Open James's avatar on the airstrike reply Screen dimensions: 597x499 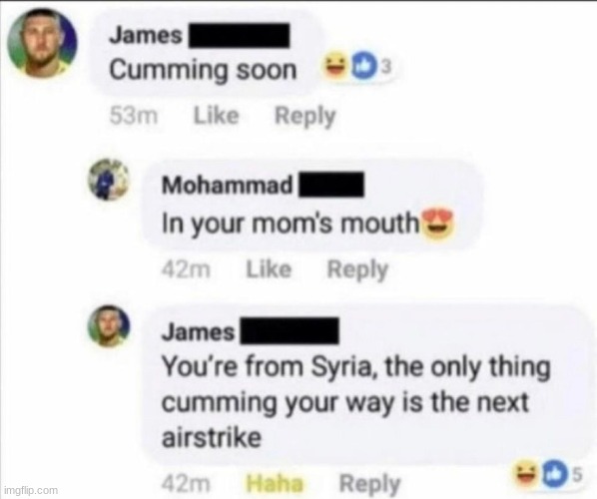coord(109,325)
